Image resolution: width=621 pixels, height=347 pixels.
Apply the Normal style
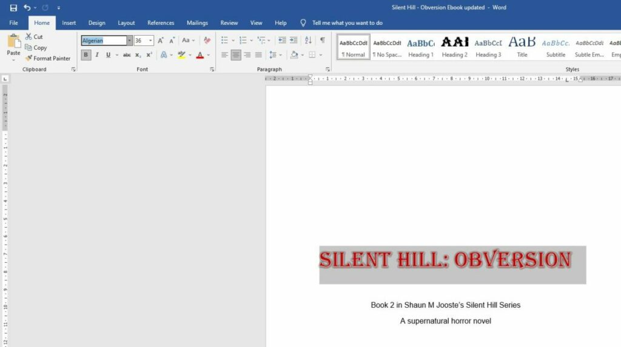[354, 47]
